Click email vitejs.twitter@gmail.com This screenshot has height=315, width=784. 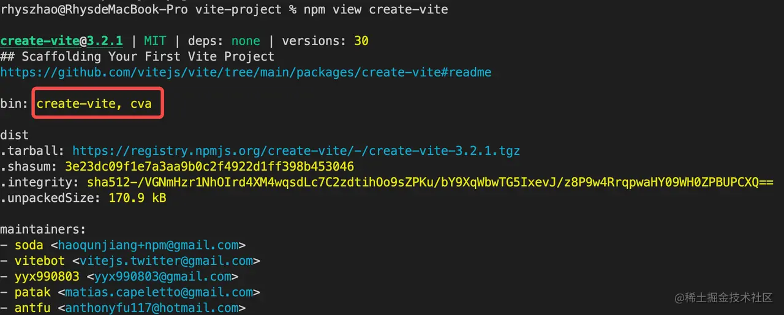click(x=167, y=261)
